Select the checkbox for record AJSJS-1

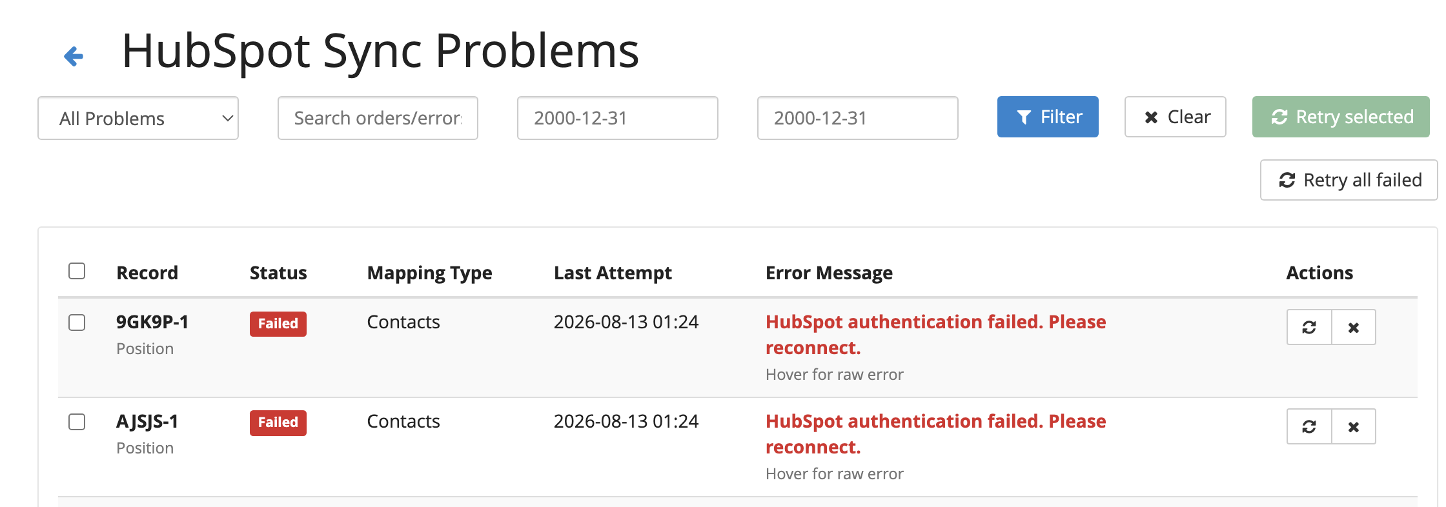[77, 422]
